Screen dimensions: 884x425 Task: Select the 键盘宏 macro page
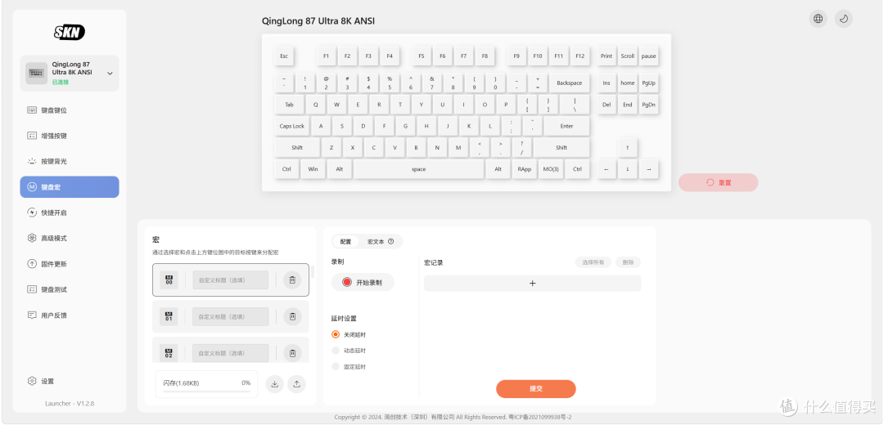click(x=70, y=187)
